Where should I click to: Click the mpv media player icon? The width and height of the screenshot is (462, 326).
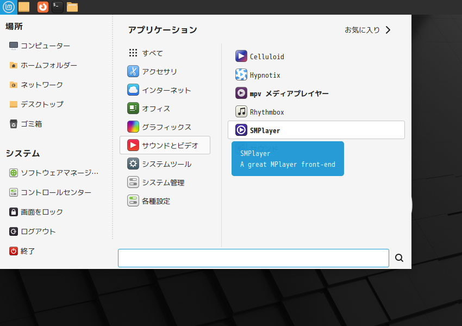[241, 93]
